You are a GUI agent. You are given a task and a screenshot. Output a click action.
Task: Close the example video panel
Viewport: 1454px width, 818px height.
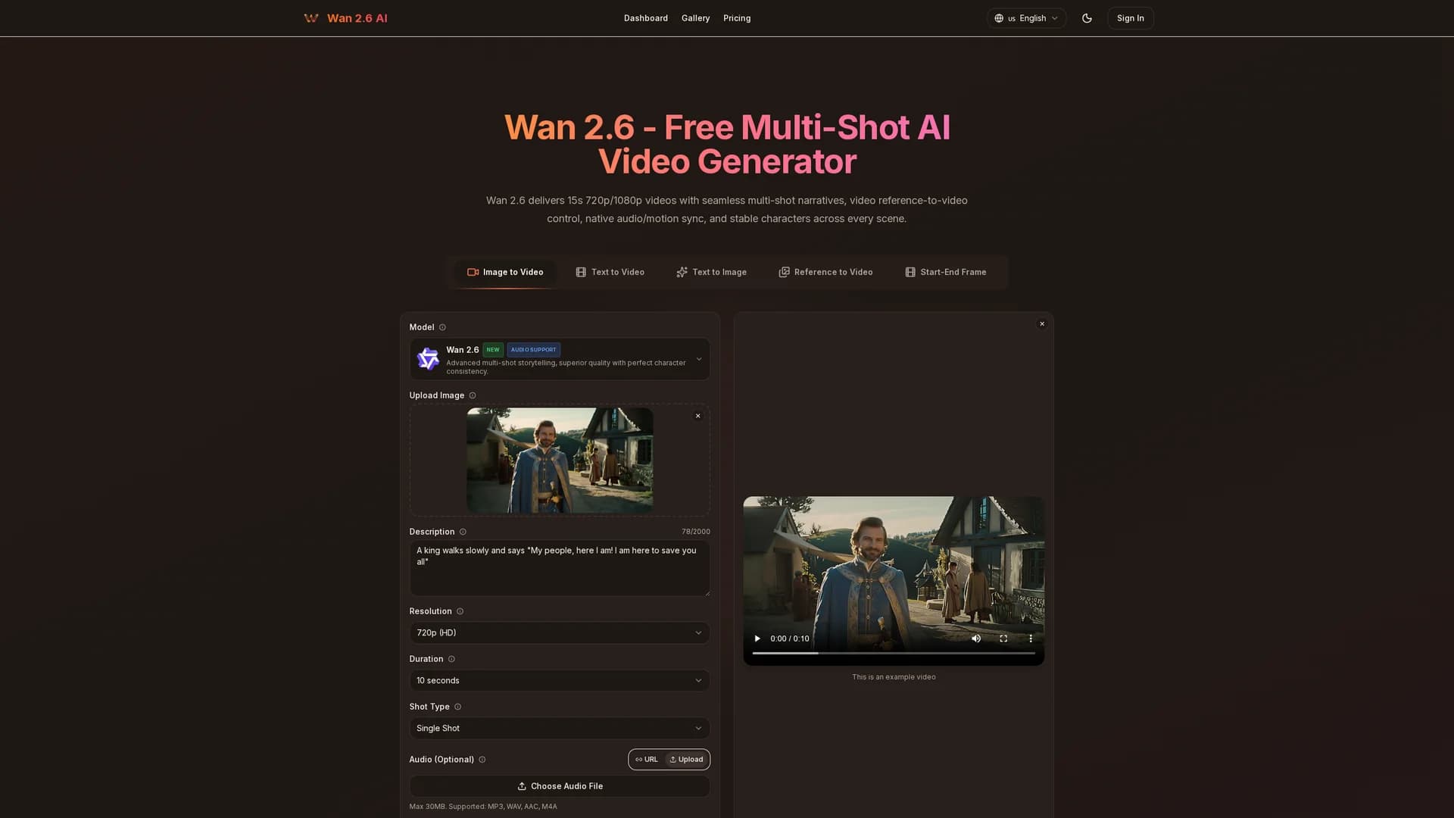[1041, 324]
